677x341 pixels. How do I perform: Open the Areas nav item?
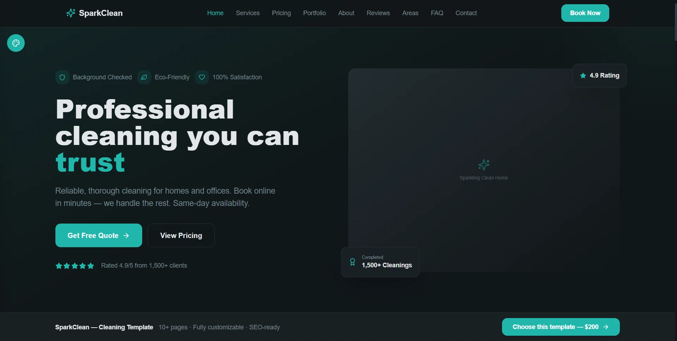point(410,13)
